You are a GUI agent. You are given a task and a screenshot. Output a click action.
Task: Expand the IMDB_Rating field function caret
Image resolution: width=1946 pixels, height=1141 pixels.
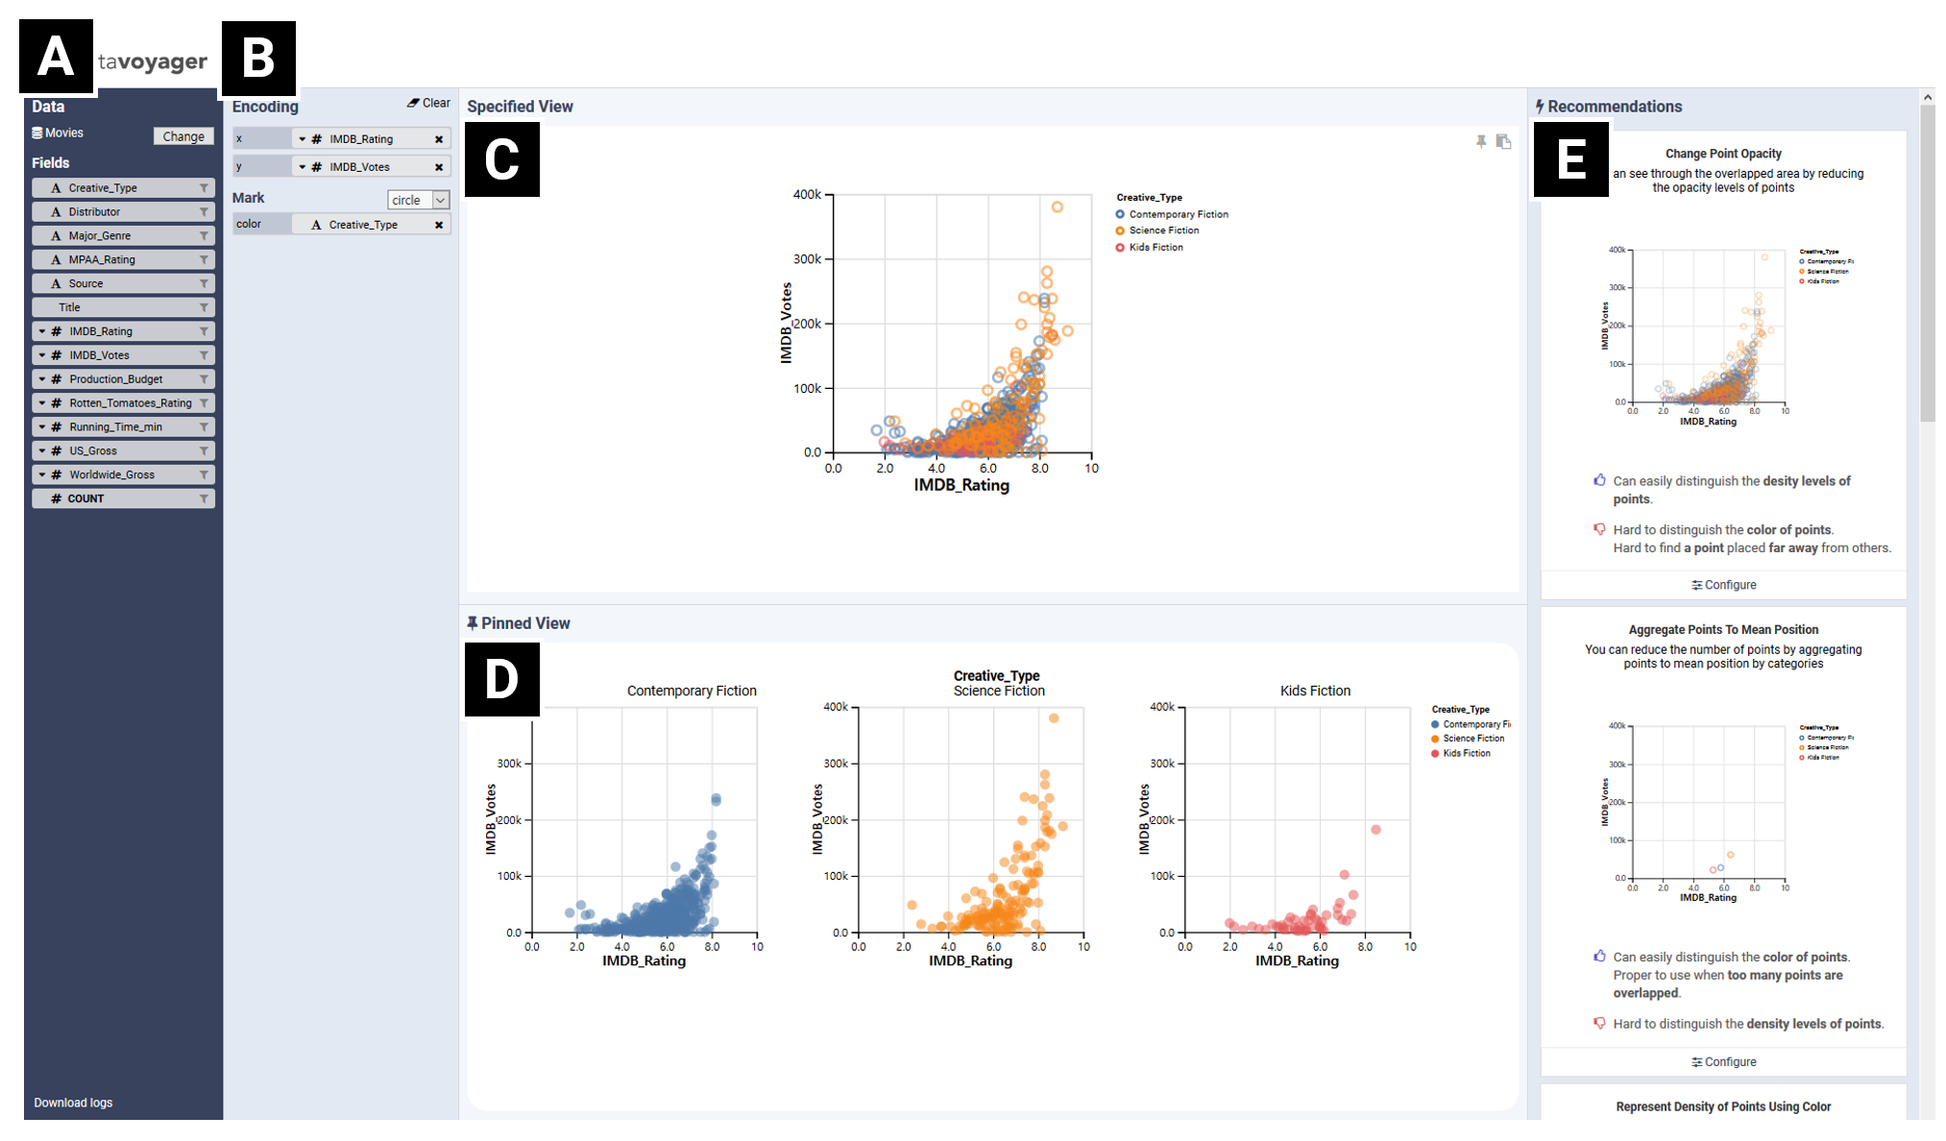tap(42, 331)
